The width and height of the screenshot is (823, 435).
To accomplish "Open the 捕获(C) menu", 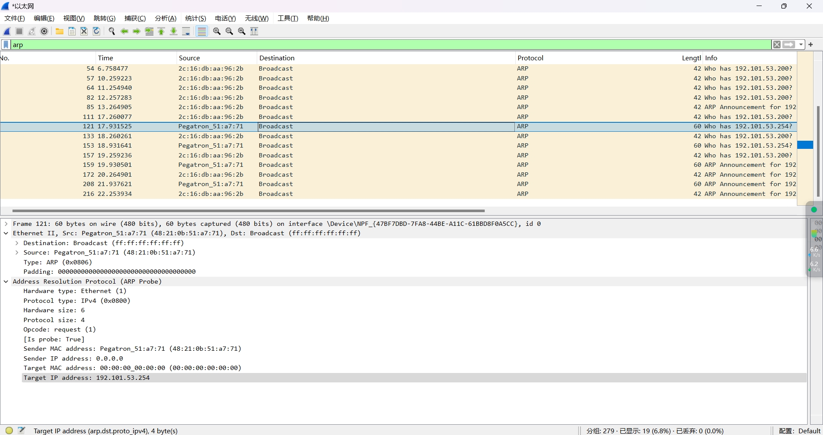I will pyautogui.click(x=135, y=18).
